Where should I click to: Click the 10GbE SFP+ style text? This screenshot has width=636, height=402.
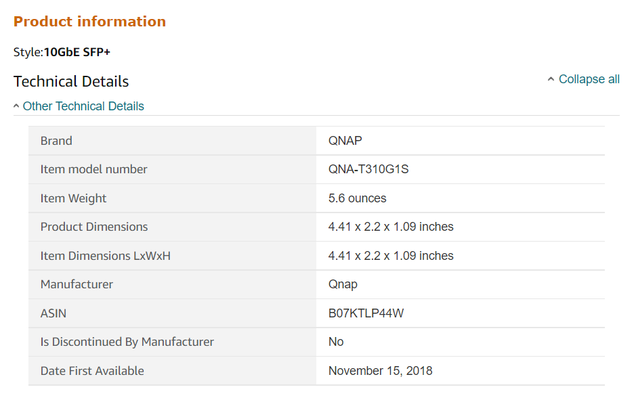pyautogui.click(x=77, y=52)
